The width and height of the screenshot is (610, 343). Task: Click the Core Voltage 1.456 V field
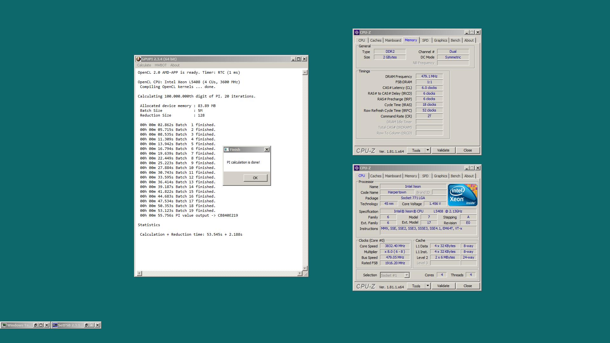(x=435, y=204)
